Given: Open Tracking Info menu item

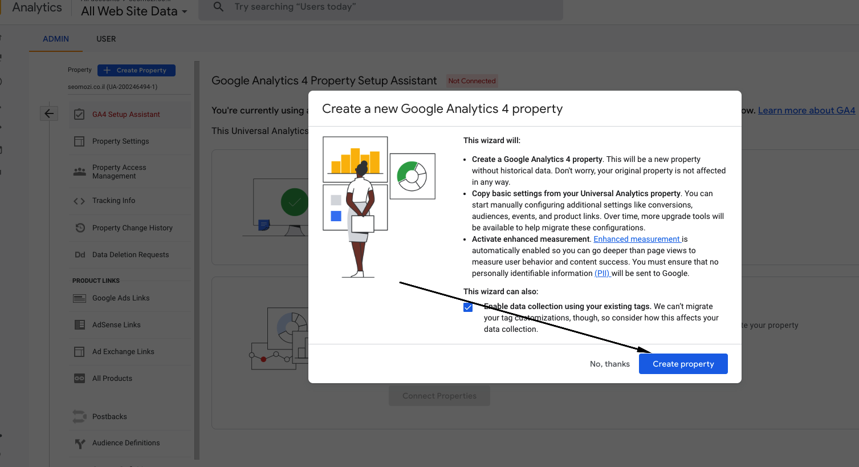Looking at the screenshot, I should [x=130, y=201].
